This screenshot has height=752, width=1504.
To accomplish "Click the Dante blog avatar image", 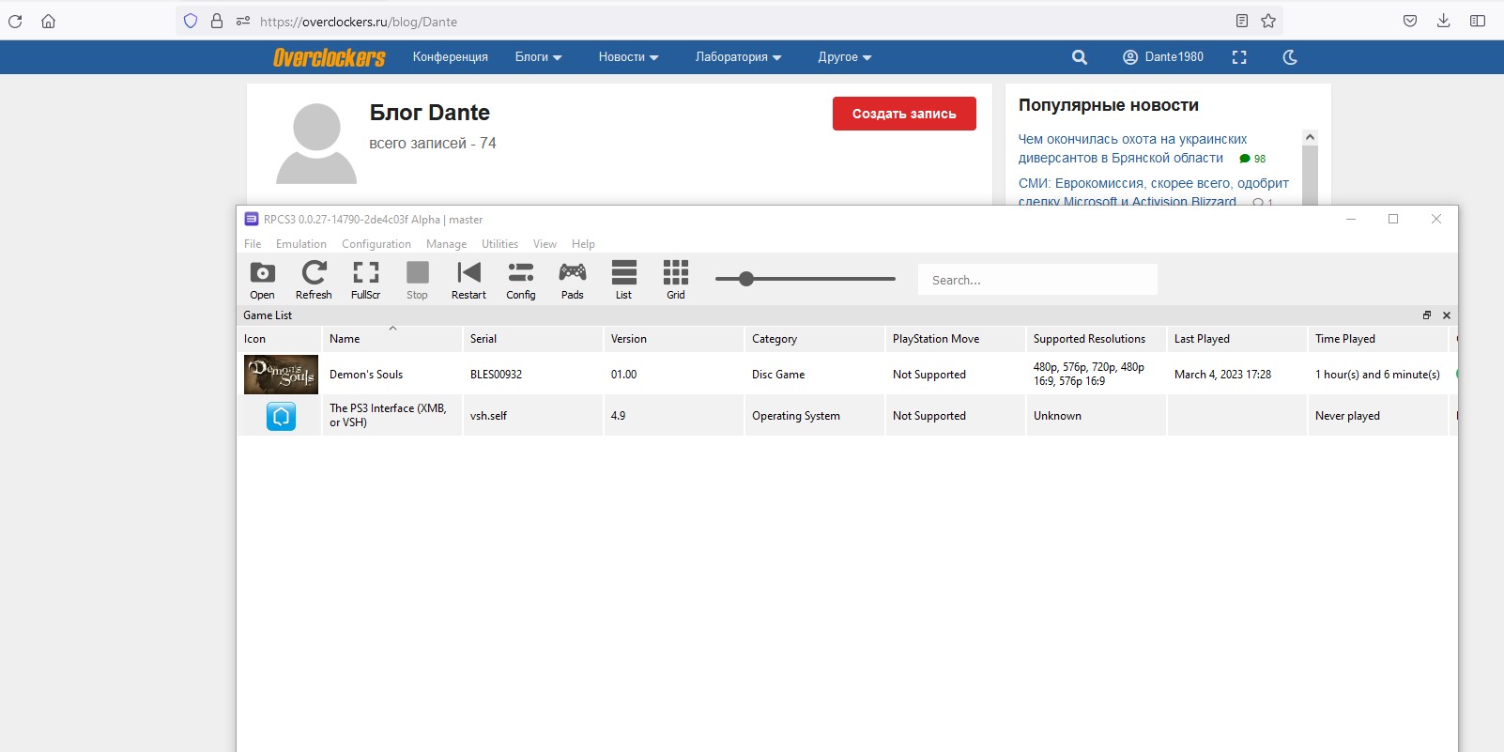I will [316, 144].
